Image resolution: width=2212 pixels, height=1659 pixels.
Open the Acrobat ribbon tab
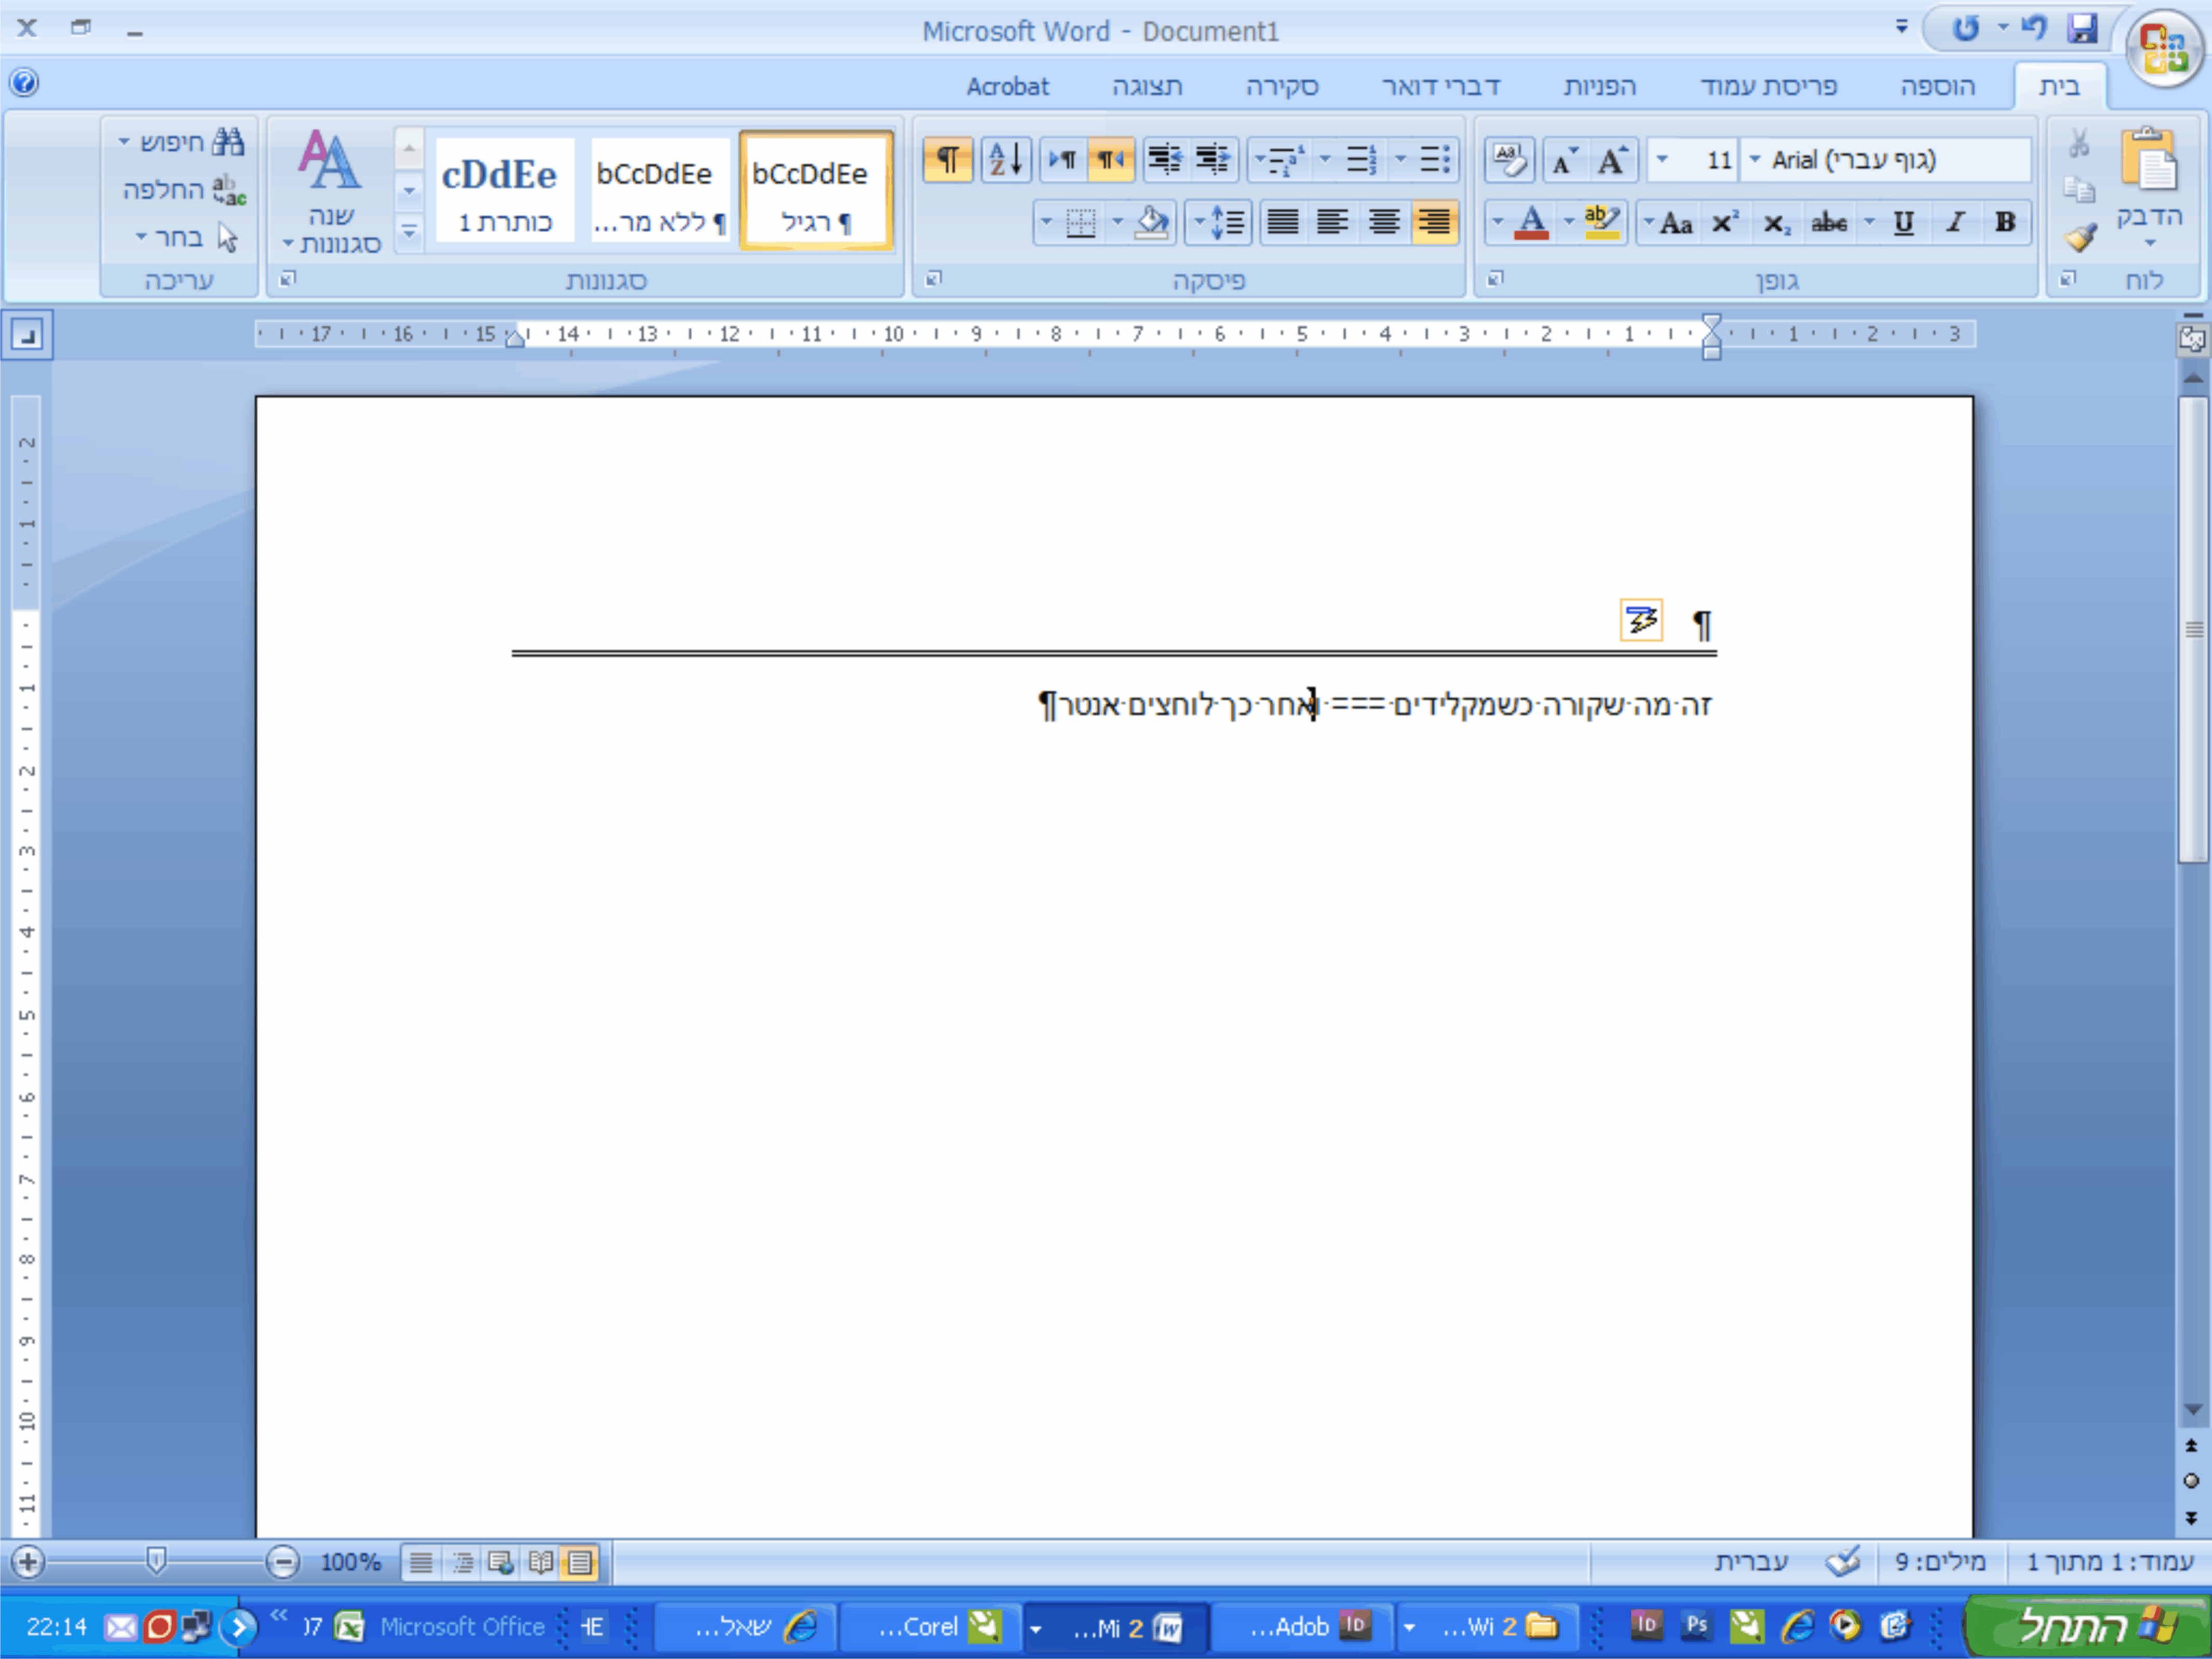[x=1007, y=87]
